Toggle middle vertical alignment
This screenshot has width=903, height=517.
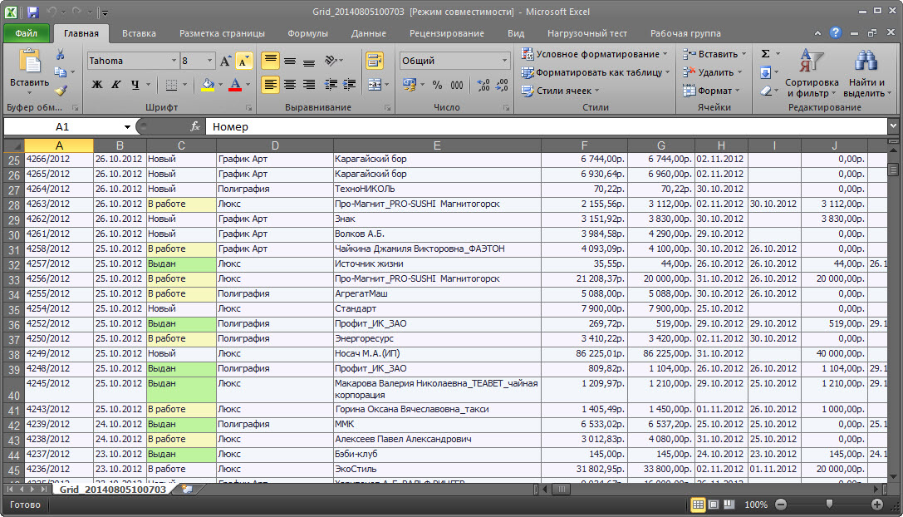click(290, 61)
